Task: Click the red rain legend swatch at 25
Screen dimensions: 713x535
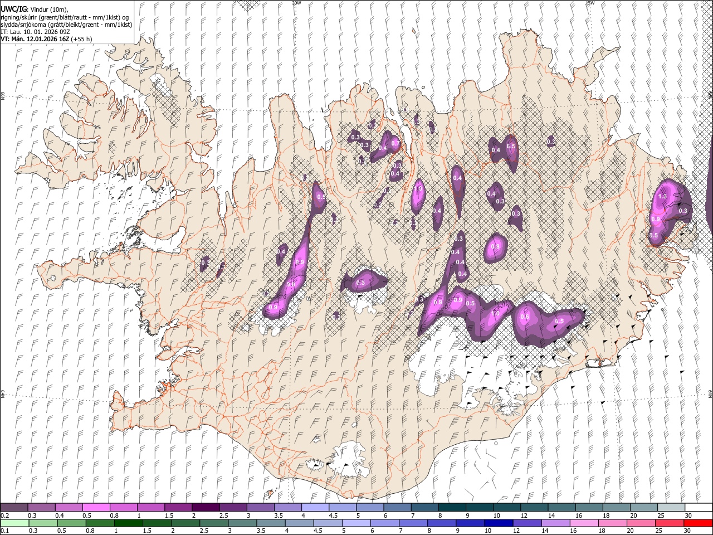Action: [669, 523]
